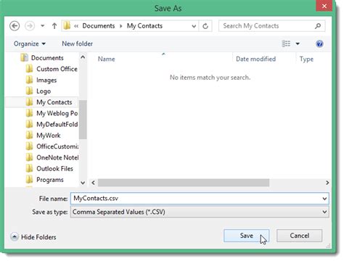Open the Help question mark icon
The height and width of the screenshot is (261, 344).
click(x=319, y=43)
